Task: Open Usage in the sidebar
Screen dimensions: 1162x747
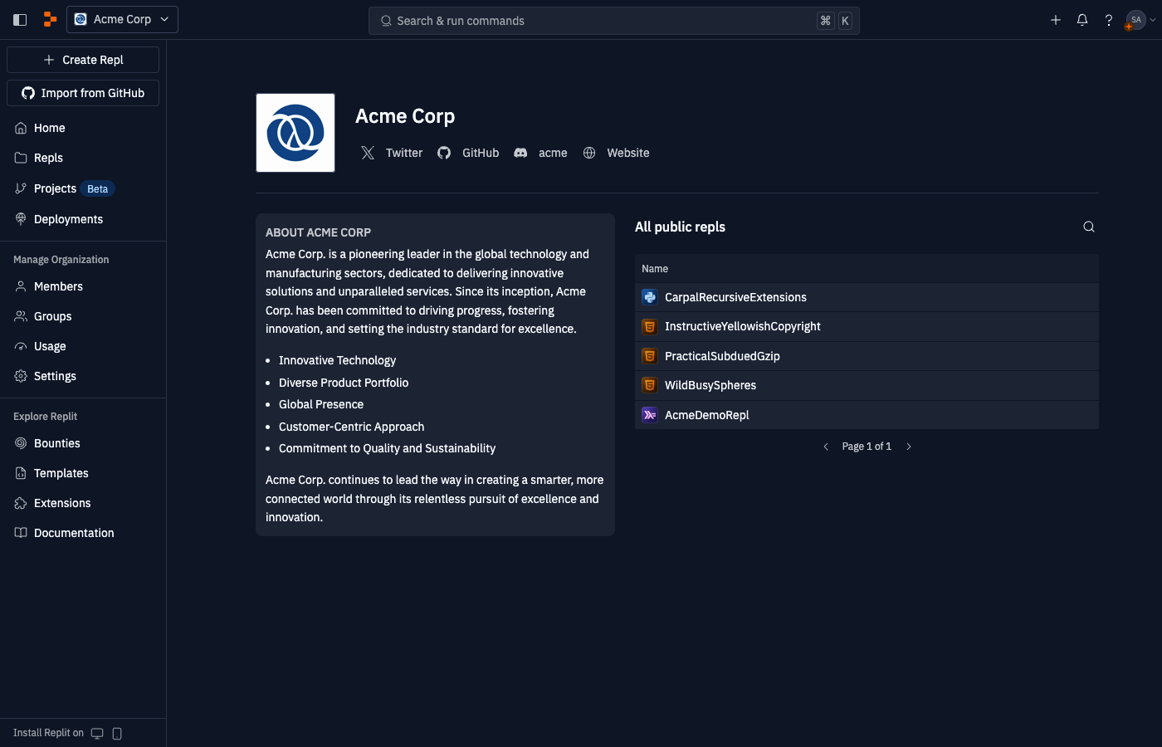Action: click(83, 346)
